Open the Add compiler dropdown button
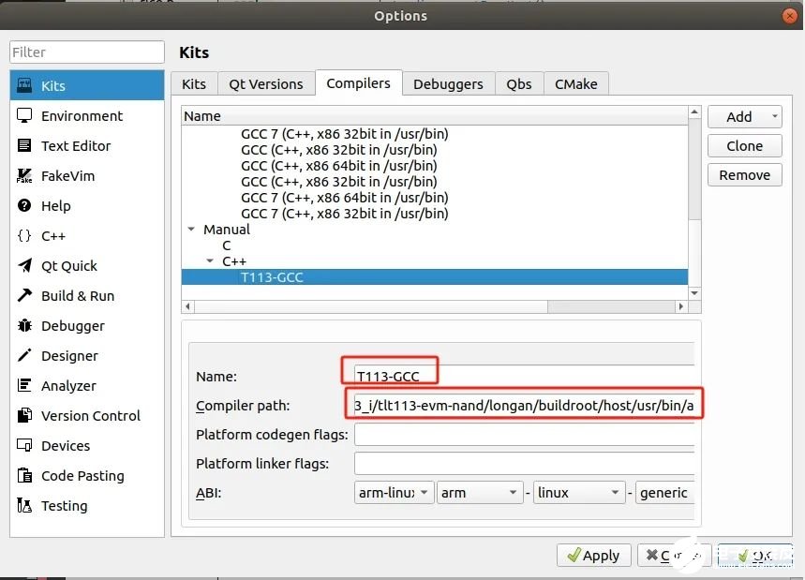 point(744,116)
